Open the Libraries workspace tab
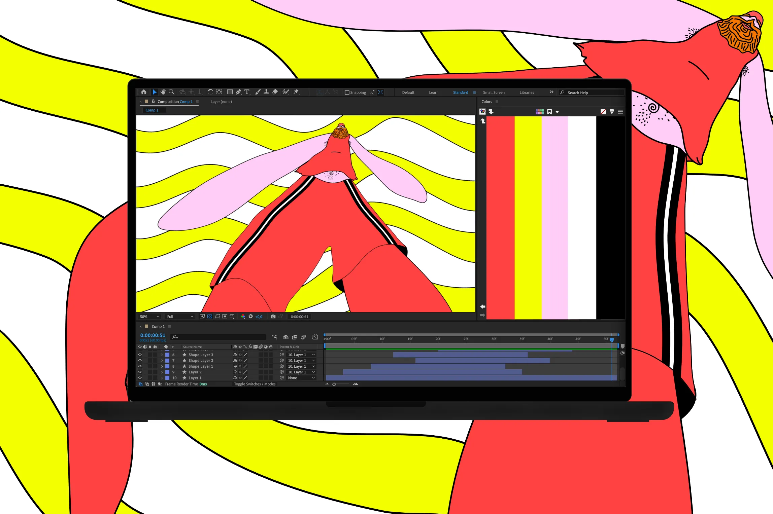 point(527,93)
